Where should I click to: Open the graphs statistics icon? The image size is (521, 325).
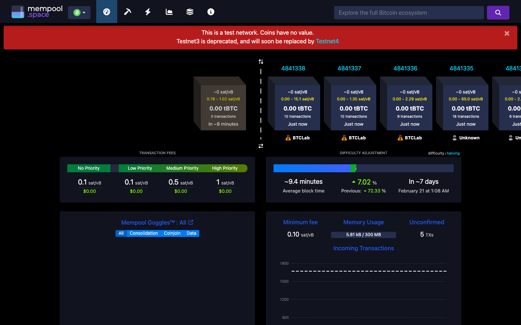169,12
